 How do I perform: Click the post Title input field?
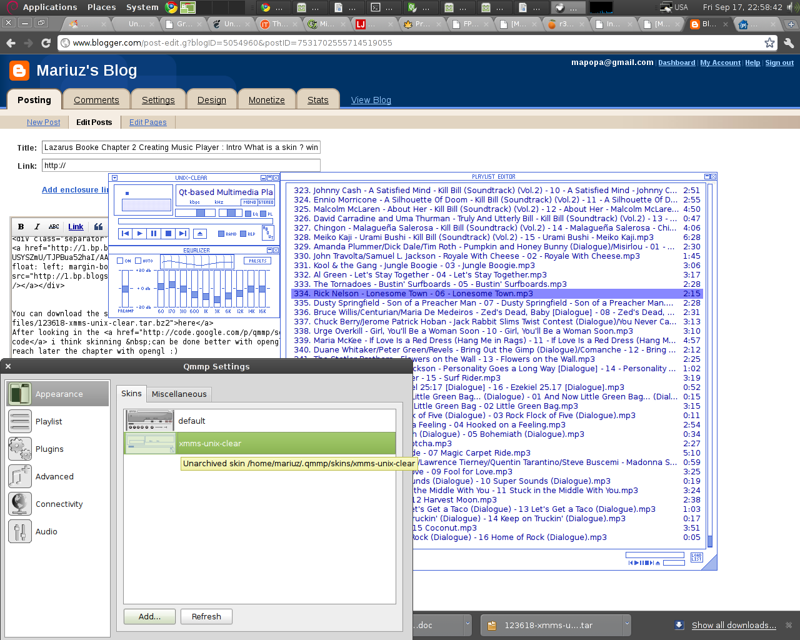[181, 147]
